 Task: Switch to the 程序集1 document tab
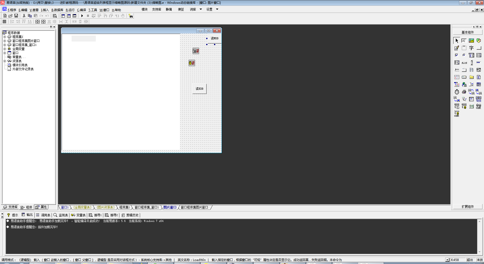[x=125, y=207]
